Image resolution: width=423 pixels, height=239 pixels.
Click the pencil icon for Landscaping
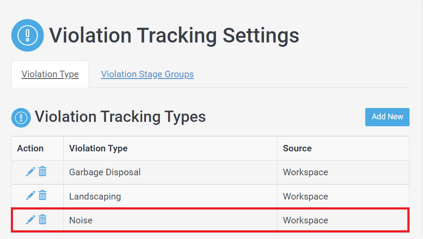click(30, 196)
